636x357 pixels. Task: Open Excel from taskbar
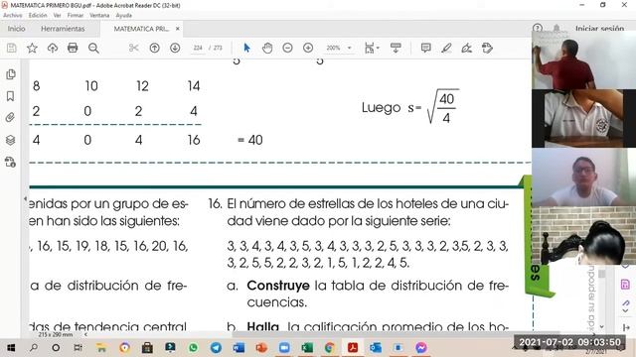pos(307,348)
